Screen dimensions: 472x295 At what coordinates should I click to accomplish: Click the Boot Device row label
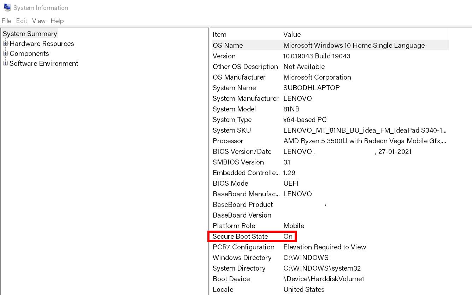coord(231,279)
